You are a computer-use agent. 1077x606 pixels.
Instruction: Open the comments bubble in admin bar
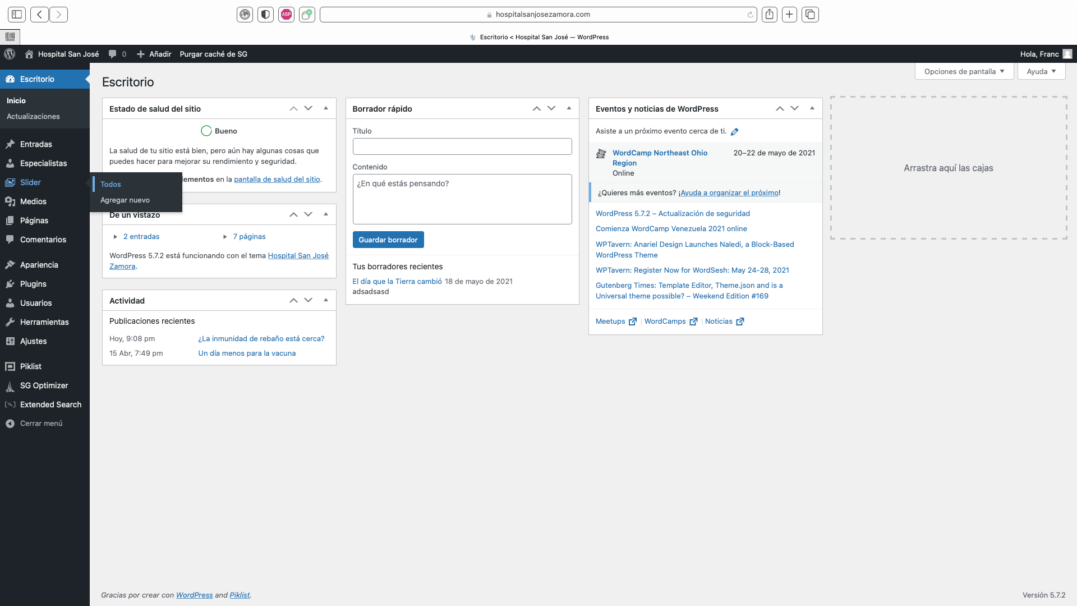pos(113,54)
